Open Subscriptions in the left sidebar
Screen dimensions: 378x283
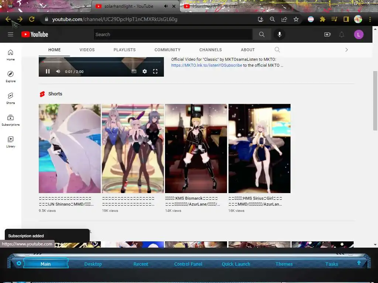(10, 120)
